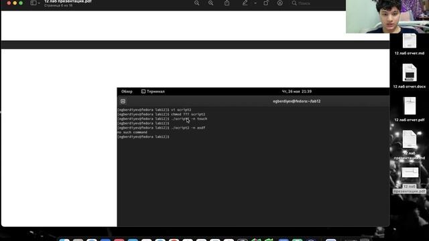Click the Обзор label in the screenshot
429x241 pixels.
[x=127, y=92]
